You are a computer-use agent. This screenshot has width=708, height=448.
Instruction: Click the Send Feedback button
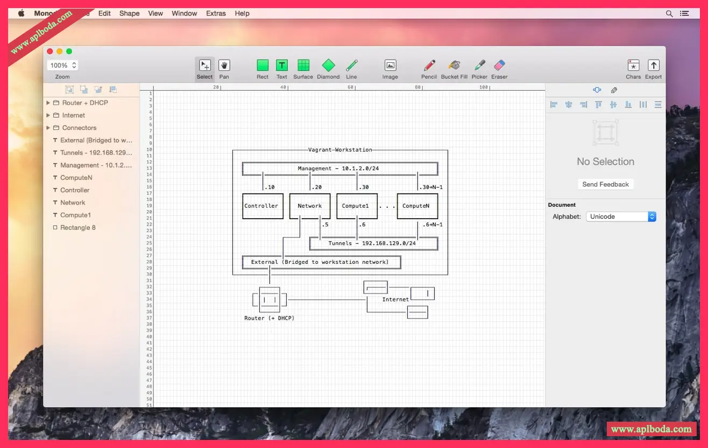605,184
